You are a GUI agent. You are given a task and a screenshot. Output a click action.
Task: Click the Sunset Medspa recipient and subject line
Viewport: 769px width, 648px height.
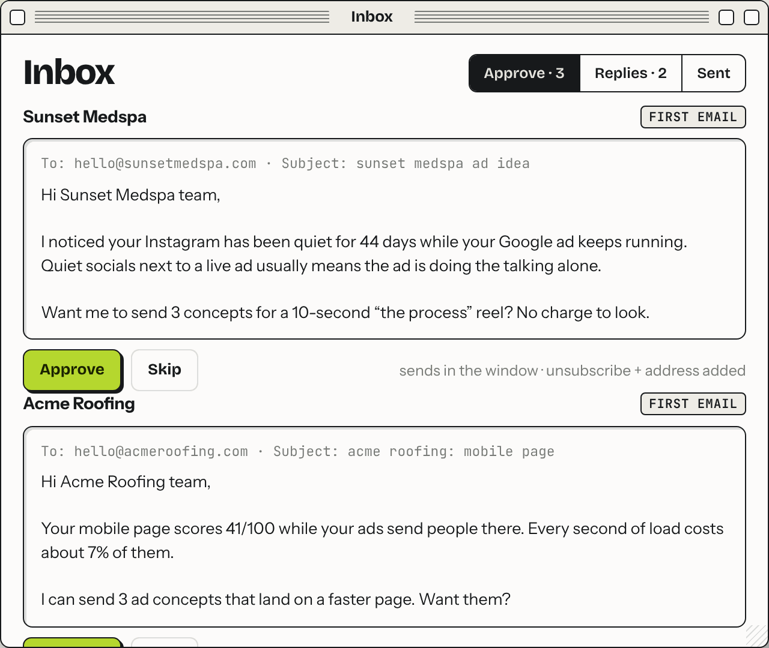tap(285, 163)
